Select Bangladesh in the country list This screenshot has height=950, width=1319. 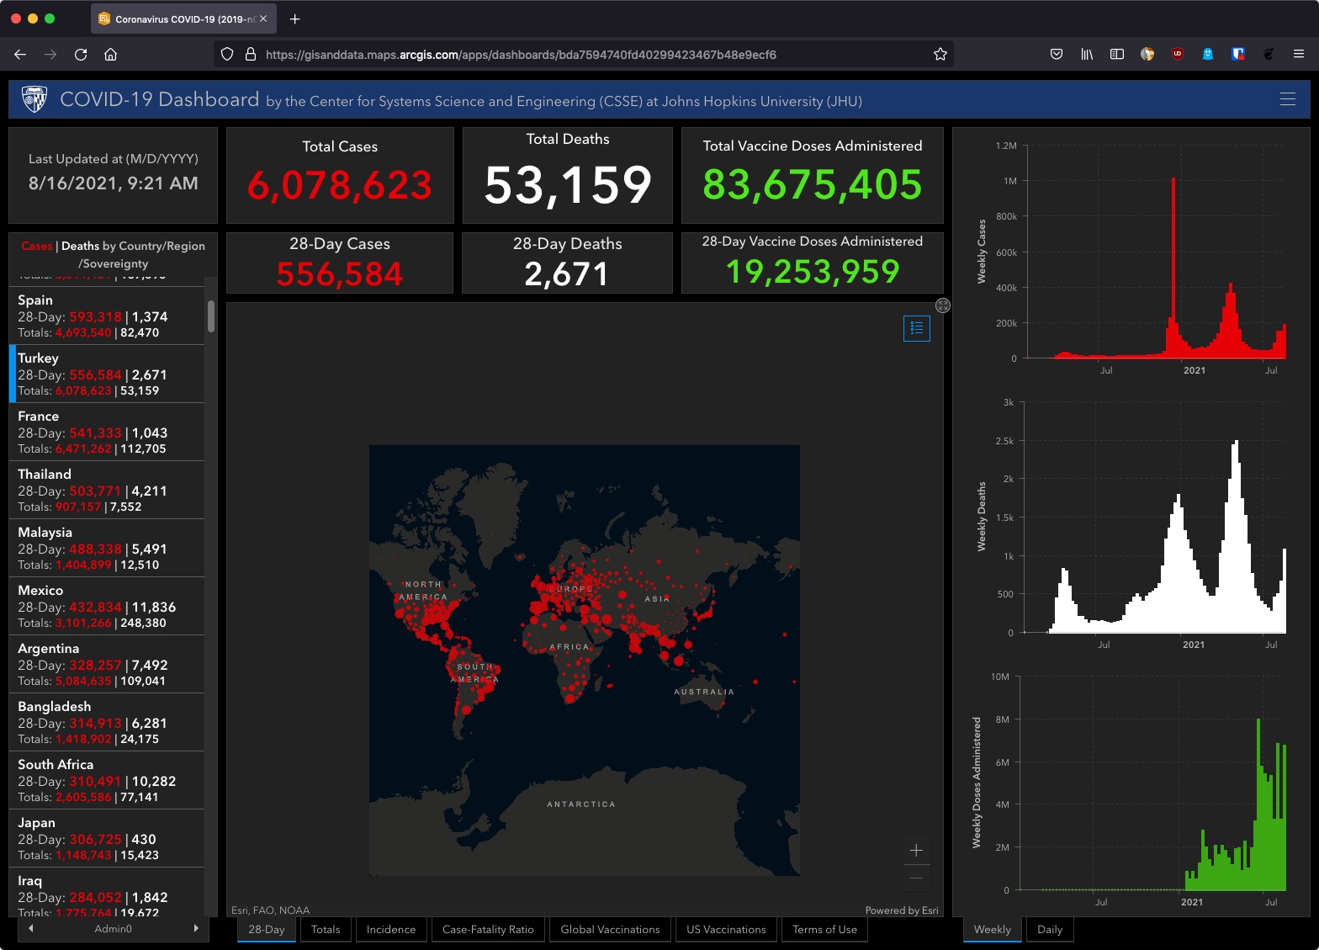107,722
